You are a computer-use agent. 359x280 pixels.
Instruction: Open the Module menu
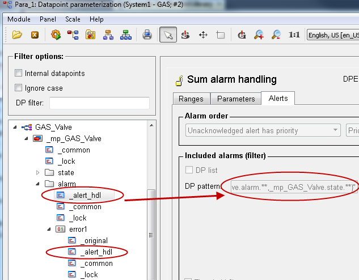tap(19, 19)
